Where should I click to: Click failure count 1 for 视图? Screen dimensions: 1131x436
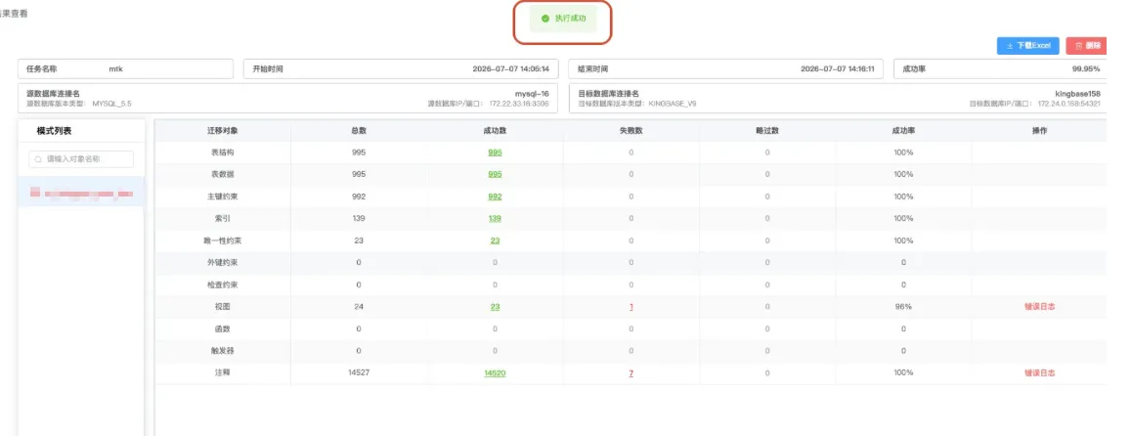pyautogui.click(x=631, y=307)
